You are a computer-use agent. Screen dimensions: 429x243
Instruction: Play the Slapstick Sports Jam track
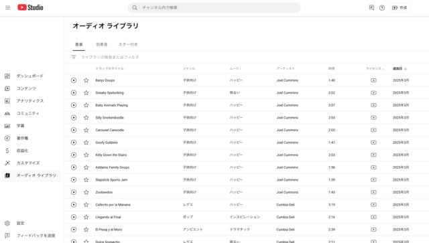pyautogui.click(x=74, y=180)
